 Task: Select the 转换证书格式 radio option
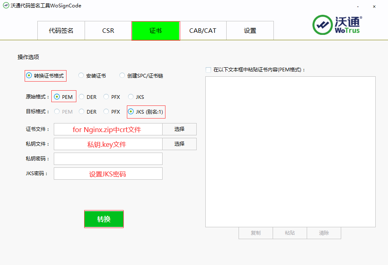29,75
